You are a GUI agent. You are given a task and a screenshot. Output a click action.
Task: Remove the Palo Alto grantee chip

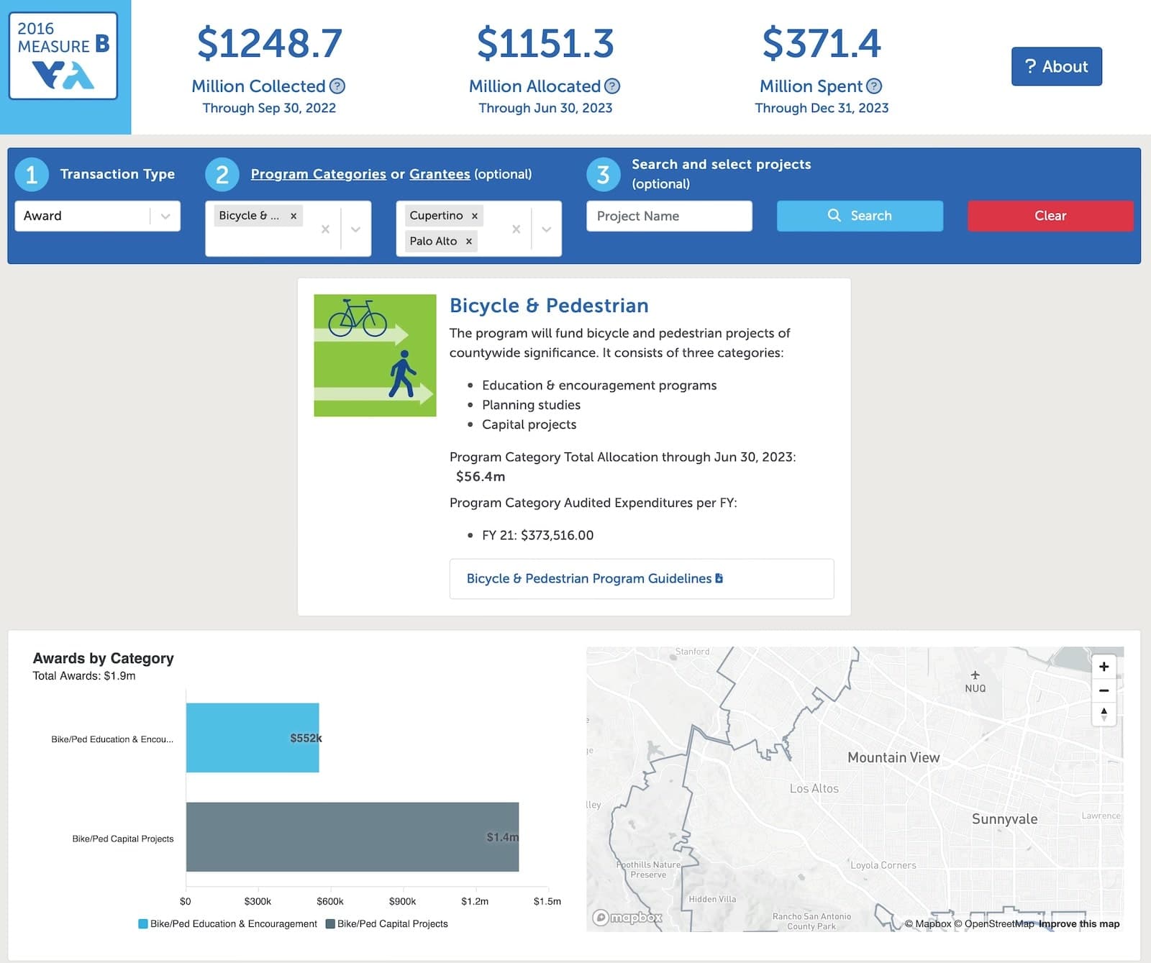(x=469, y=241)
